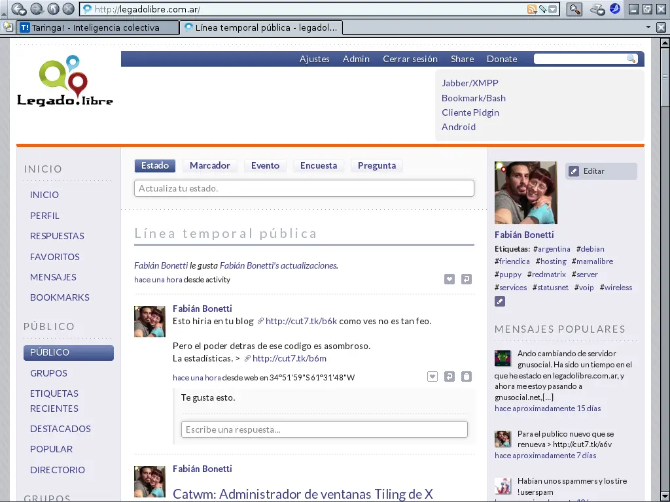
Task: Click the blue globe icon in the browser toolbar
Action: (x=614, y=9)
